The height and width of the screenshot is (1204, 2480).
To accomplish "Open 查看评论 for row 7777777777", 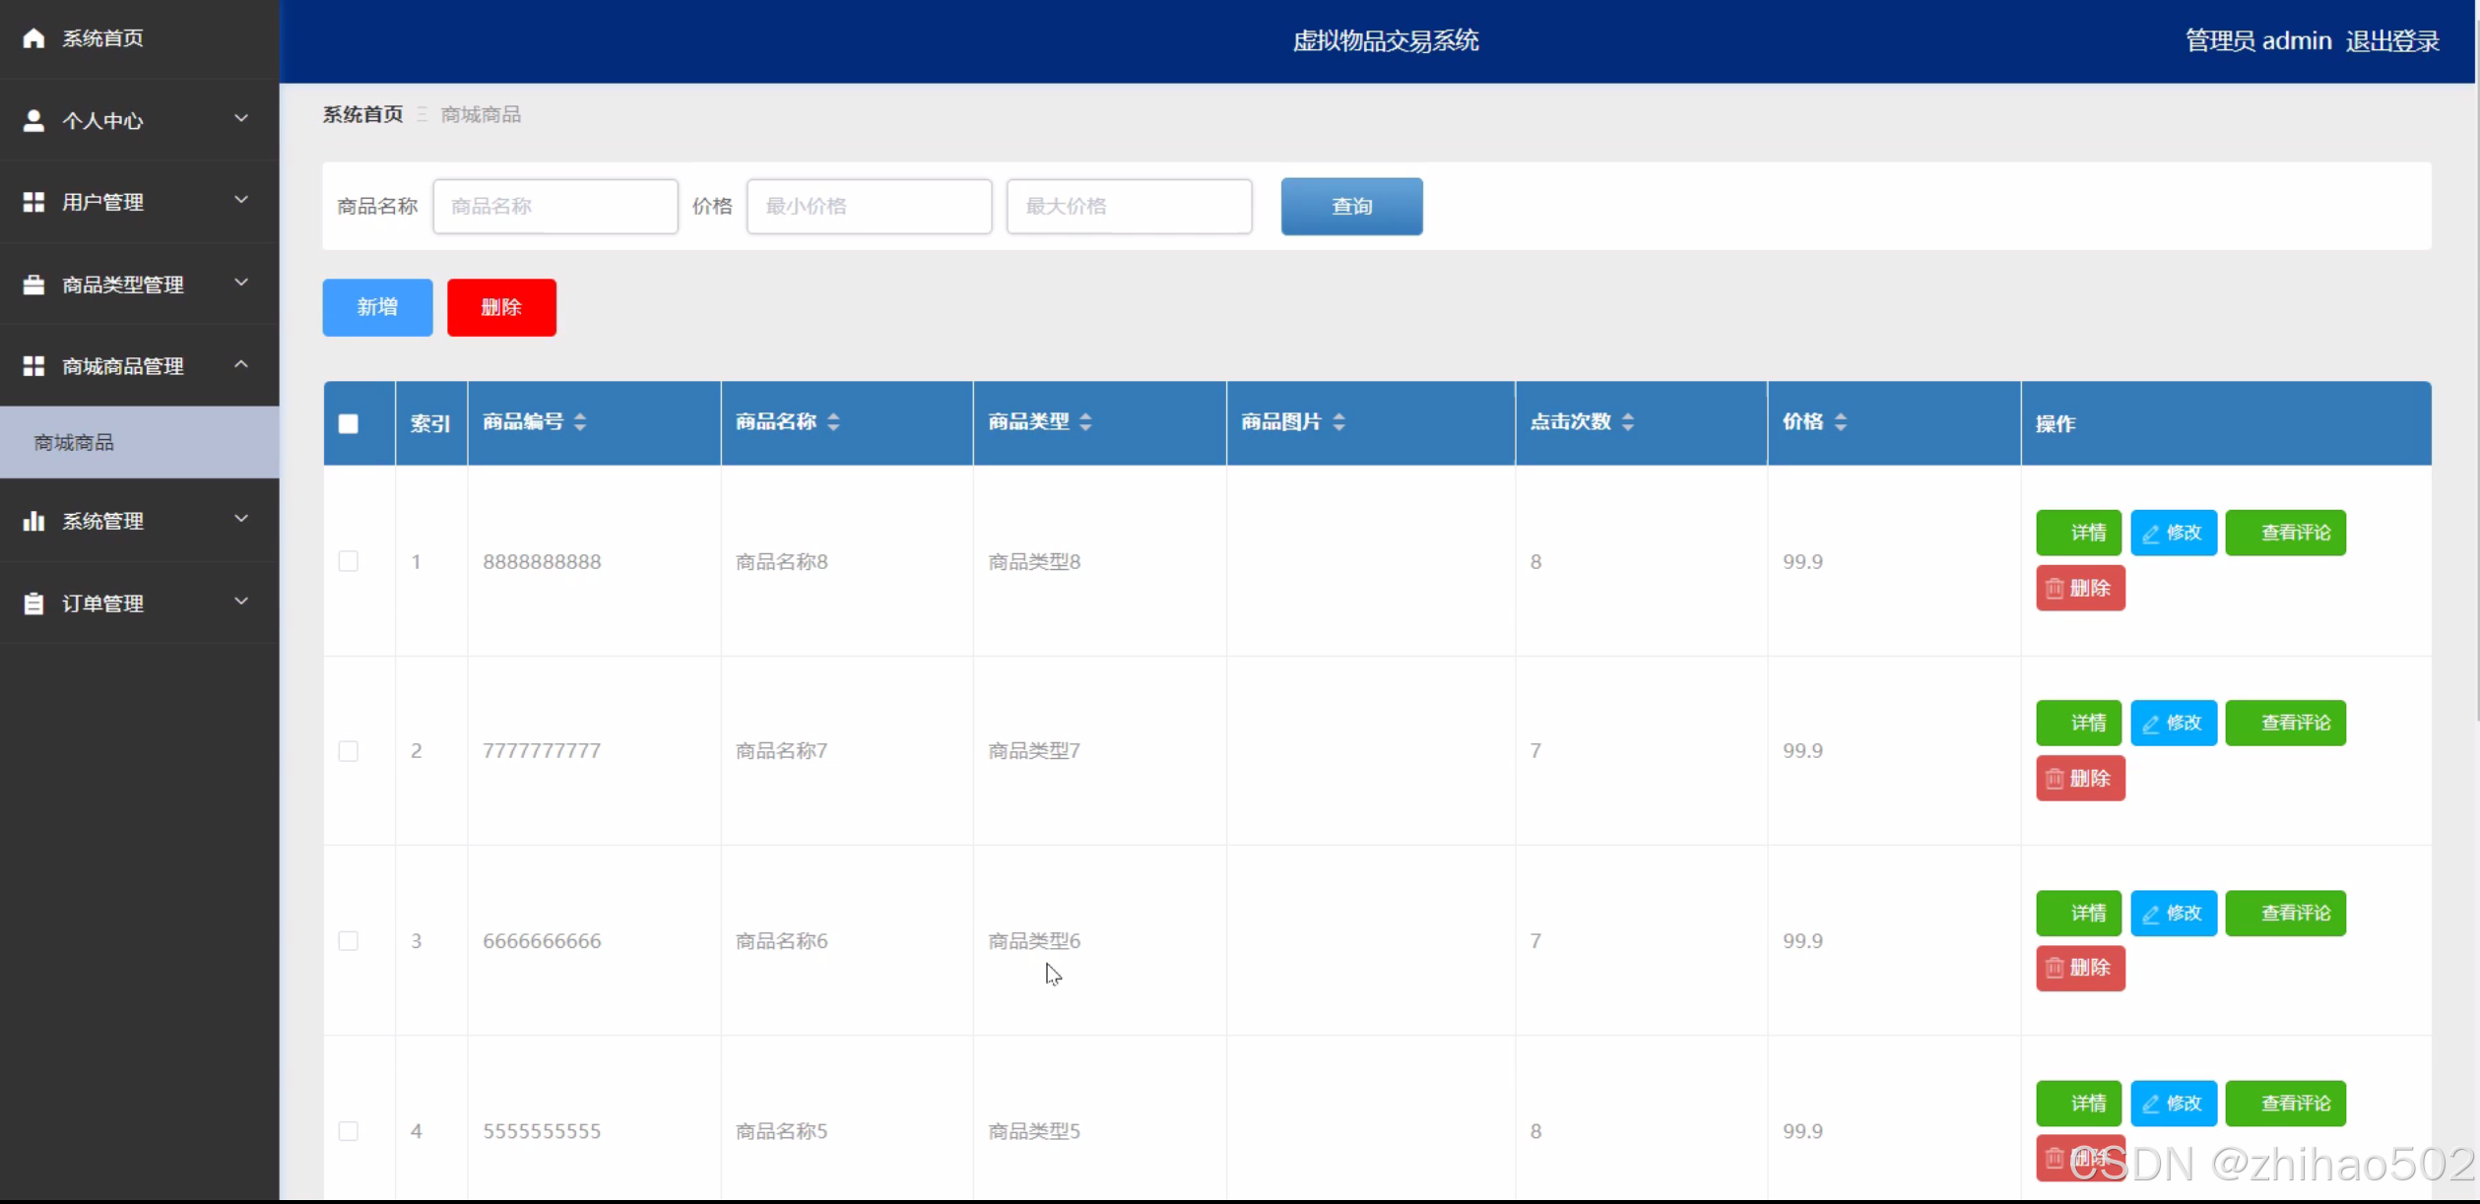I will [2285, 724].
